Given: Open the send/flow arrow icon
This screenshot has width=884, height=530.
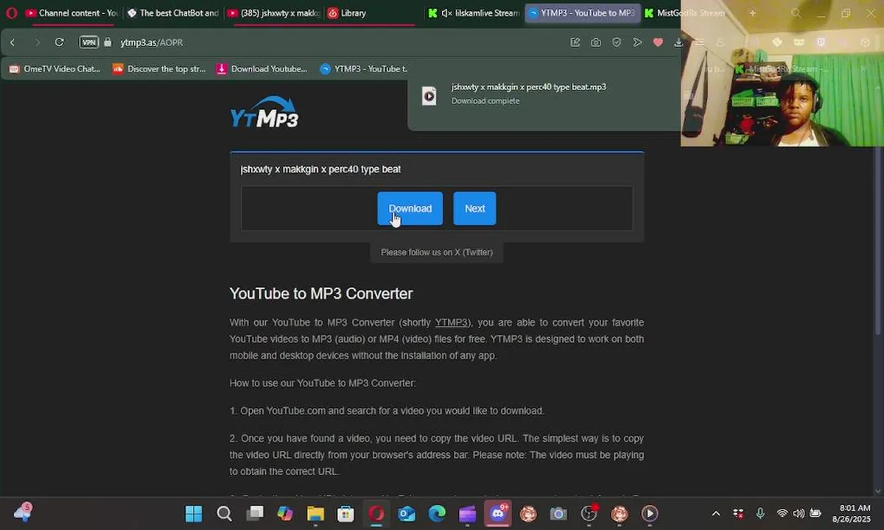Looking at the screenshot, I should point(638,43).
